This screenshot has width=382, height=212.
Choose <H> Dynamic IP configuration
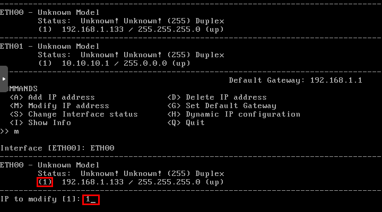(233, 114)
